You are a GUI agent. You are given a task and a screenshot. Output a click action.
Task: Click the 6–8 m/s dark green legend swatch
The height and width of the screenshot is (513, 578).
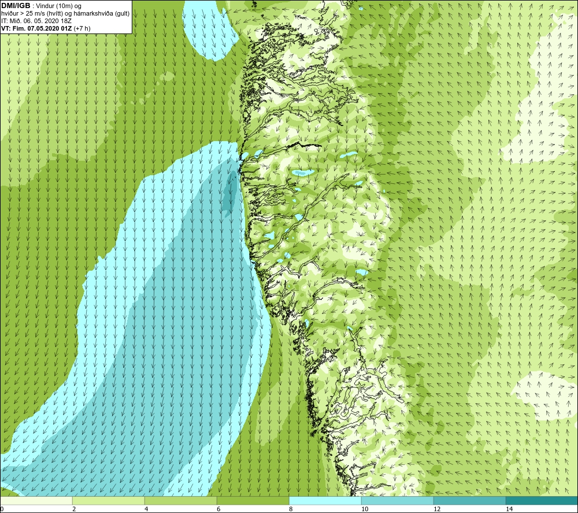[253, 500]
